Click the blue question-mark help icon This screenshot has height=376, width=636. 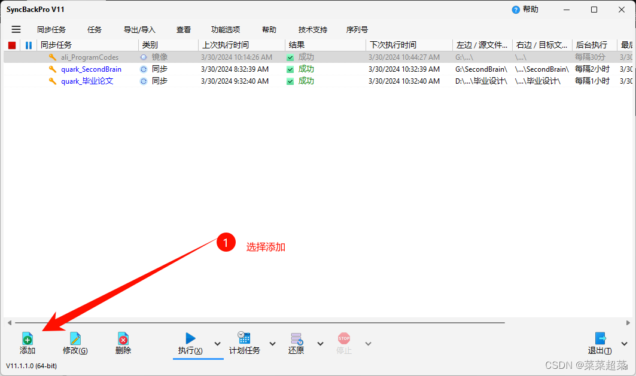516,10
